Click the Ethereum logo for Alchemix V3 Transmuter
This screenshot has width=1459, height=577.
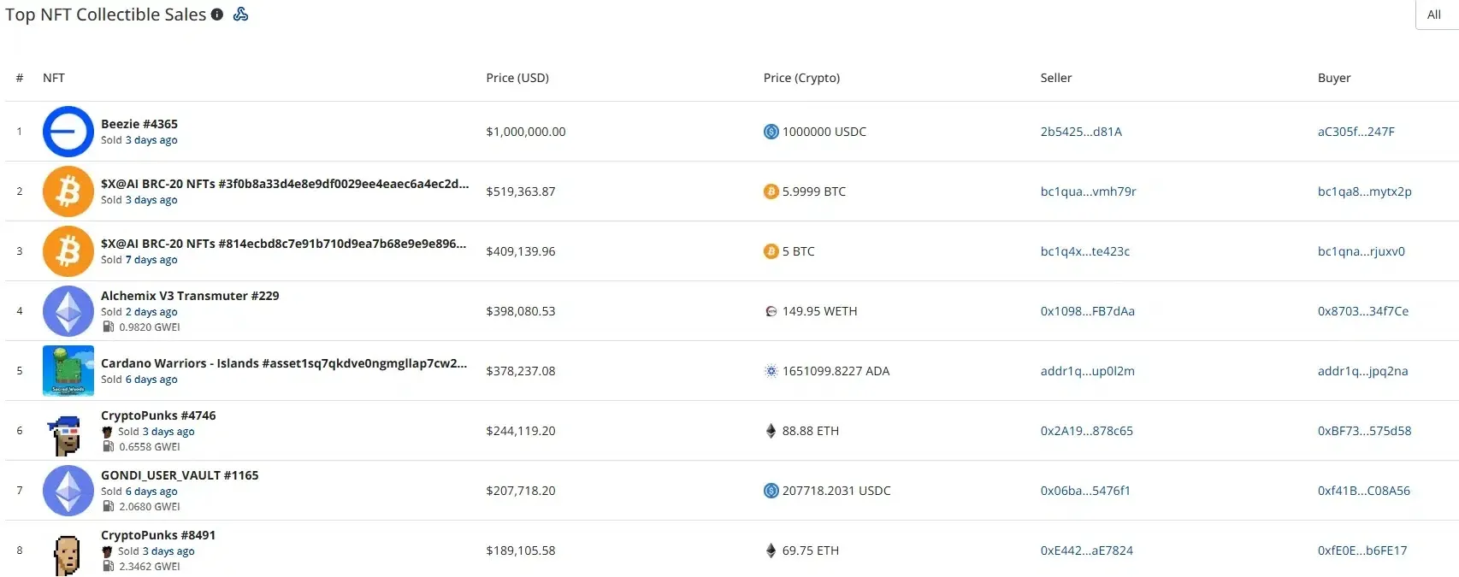[x=68, y=311]
